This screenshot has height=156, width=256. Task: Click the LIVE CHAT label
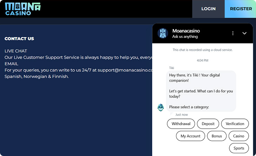(x=16, y=51)
